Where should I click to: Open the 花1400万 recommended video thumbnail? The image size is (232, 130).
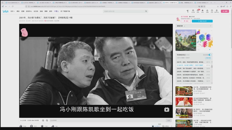click(x=184, y=102)
